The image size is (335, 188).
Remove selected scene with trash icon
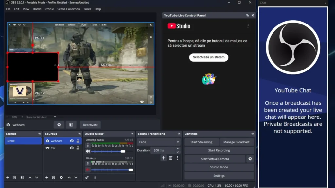14,177
